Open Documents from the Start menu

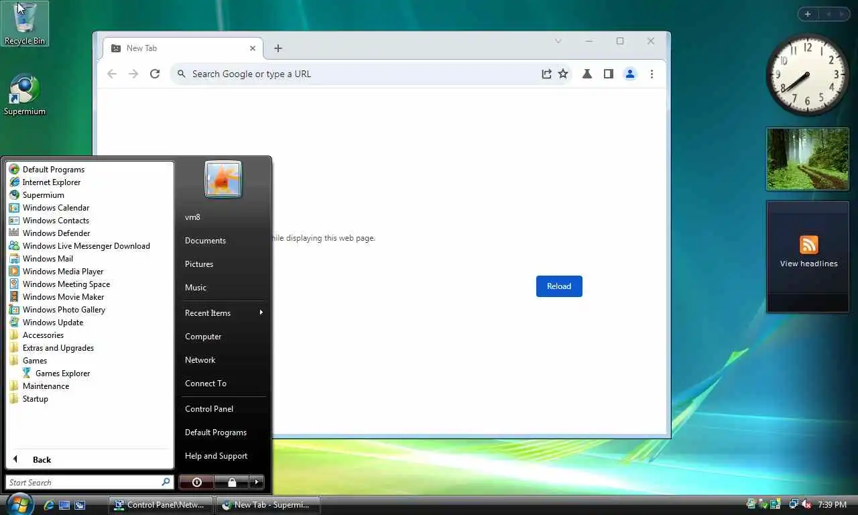[x=205, y=241]
